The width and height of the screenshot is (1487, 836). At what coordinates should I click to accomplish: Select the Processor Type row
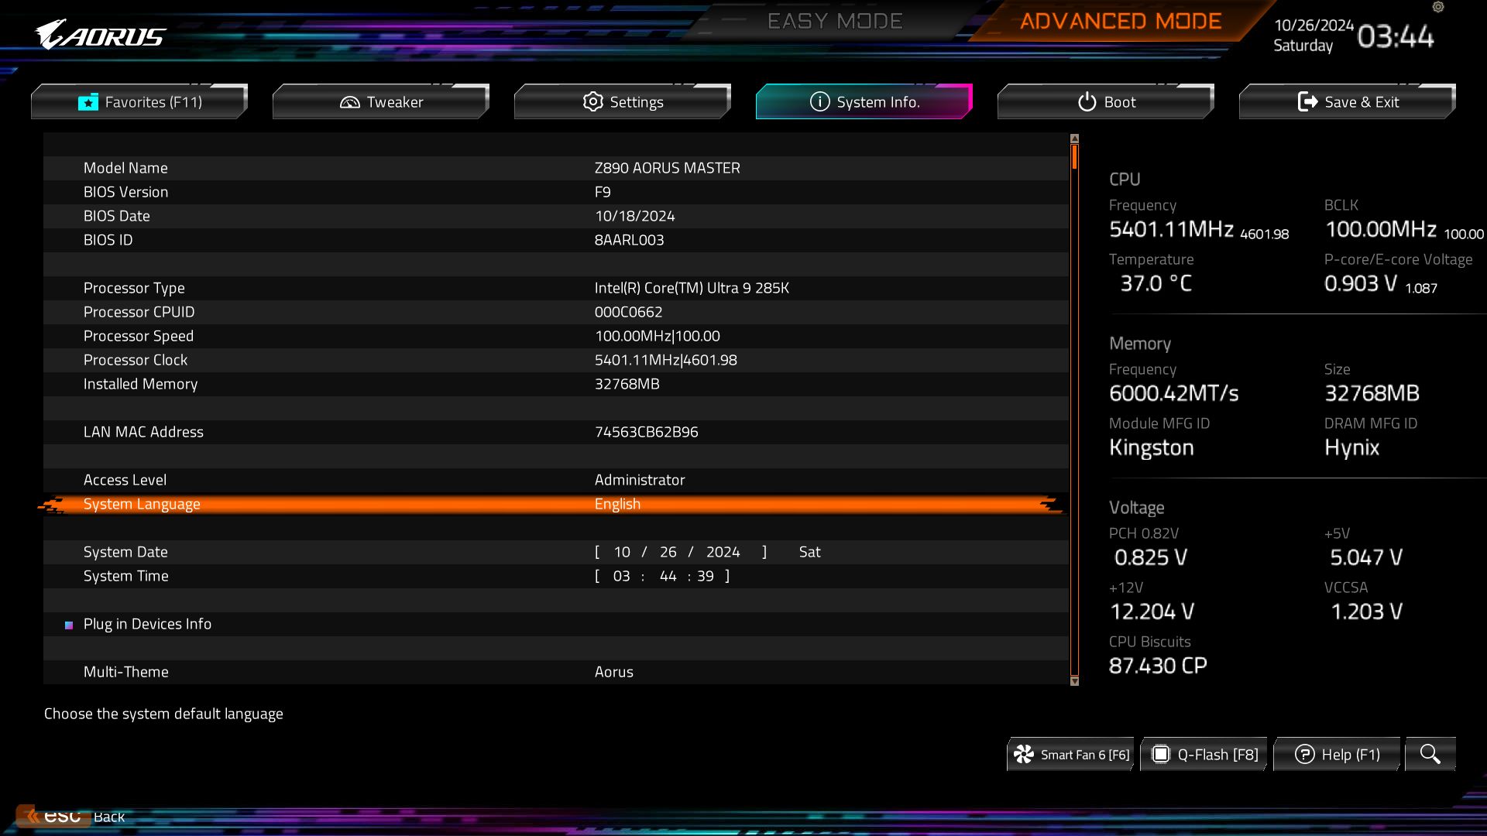(x=555, y=288)
